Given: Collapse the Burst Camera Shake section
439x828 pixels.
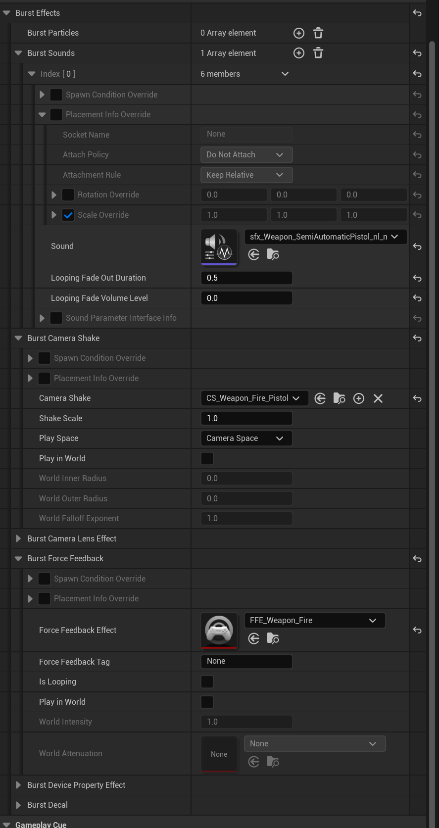Looking at the screenshot, I should [18, 338].
